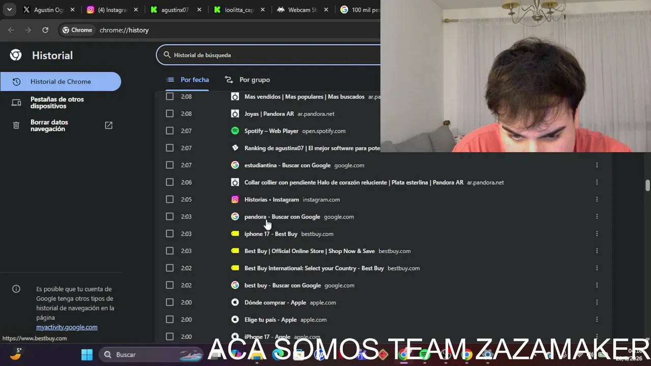This screenshot has width=651, height=366.
Task: Switch to the Por grupo view tab
Action: 247,80
